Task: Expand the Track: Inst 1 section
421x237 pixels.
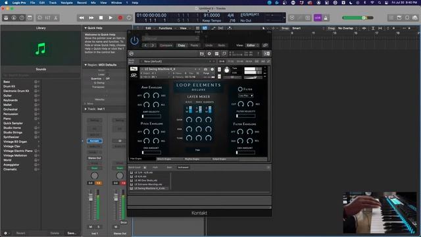Action: click(x=86, y=109)
